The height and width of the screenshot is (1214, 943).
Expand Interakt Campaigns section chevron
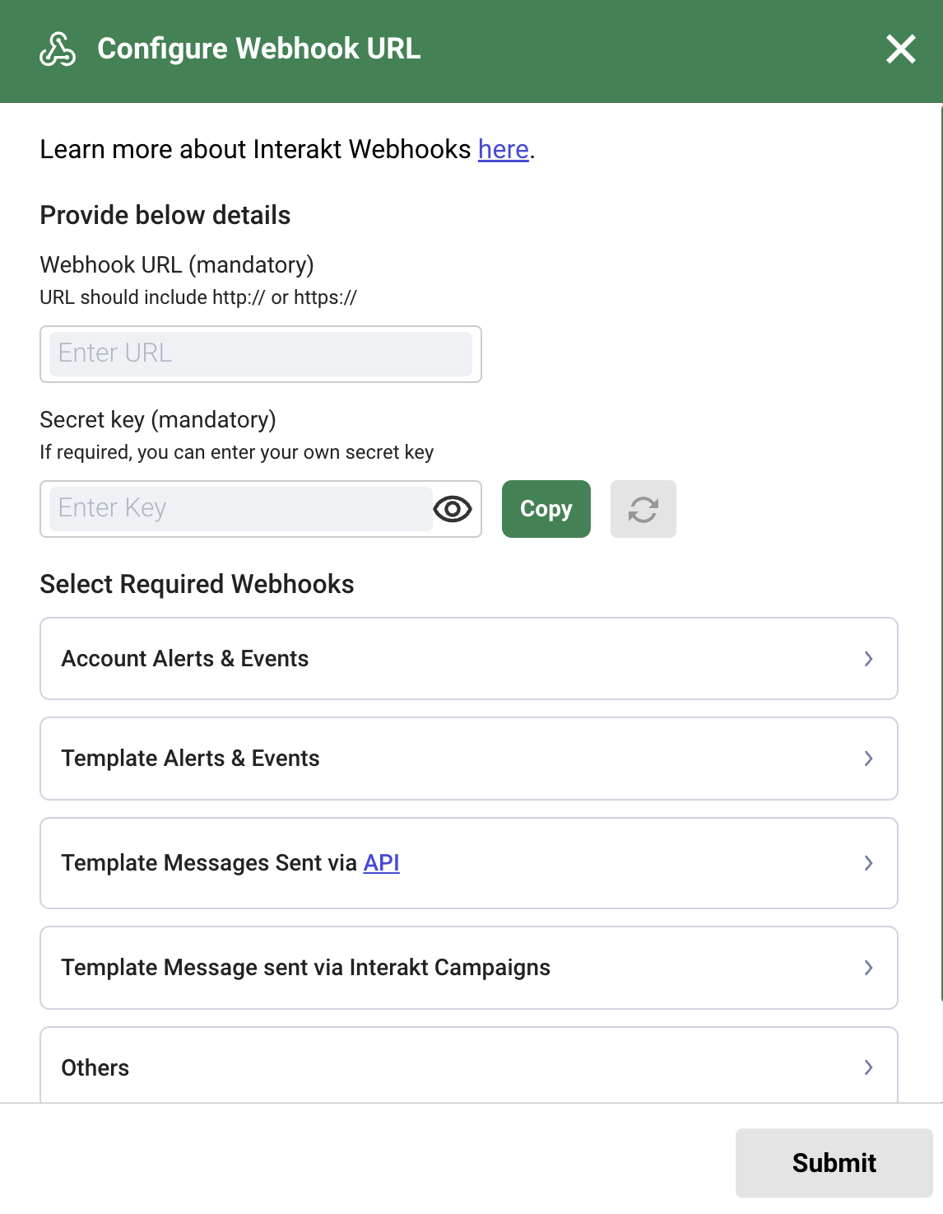point(868,968)
